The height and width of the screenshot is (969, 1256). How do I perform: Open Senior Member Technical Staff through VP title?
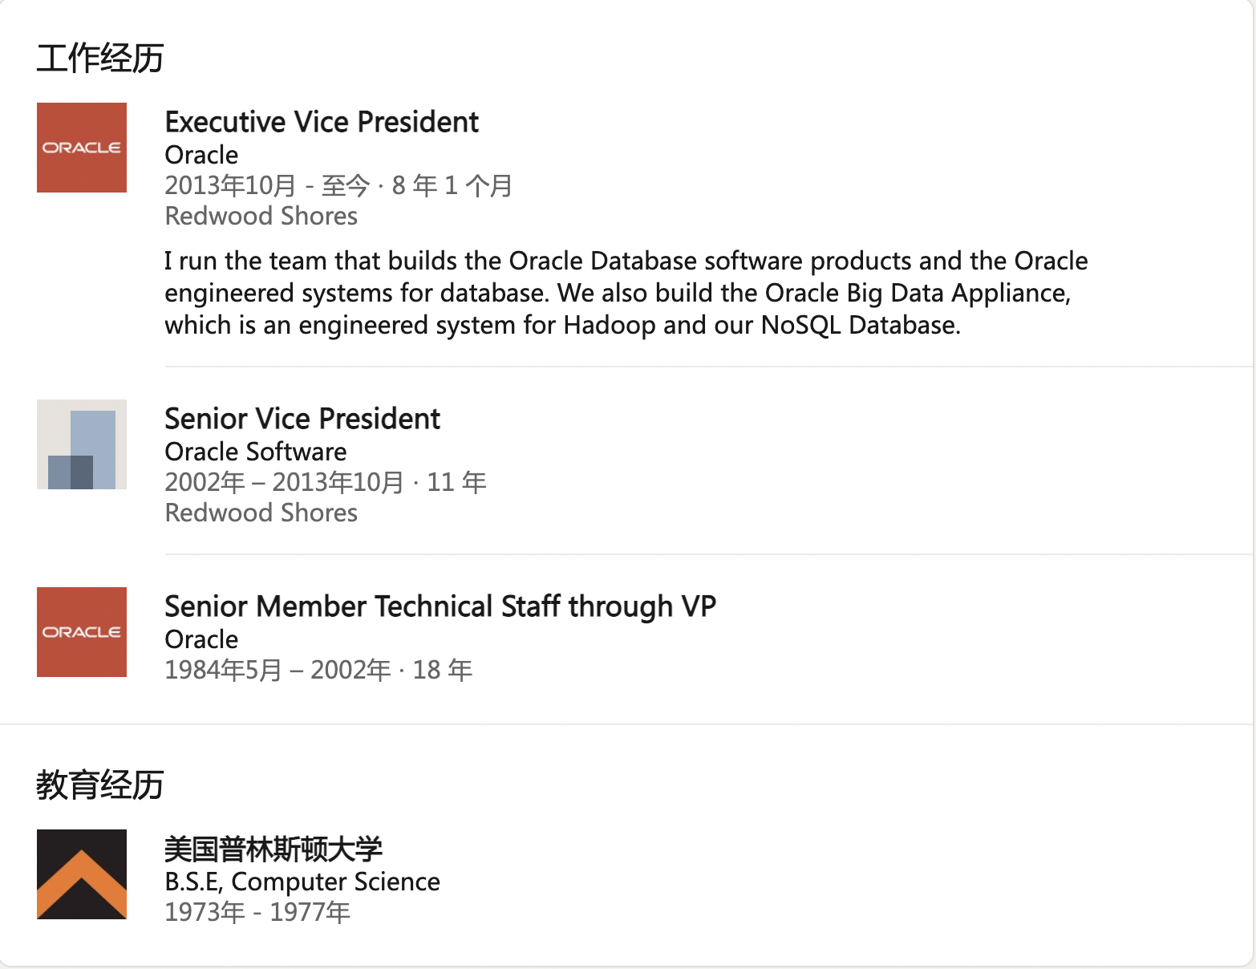[x=440, y=606]
